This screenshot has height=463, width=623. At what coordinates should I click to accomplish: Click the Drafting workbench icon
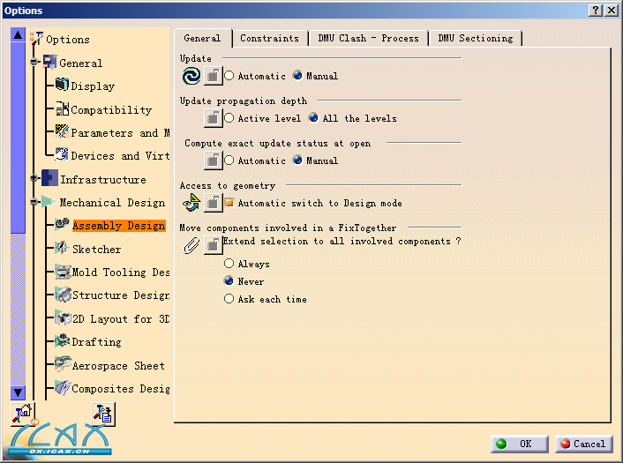63,341
